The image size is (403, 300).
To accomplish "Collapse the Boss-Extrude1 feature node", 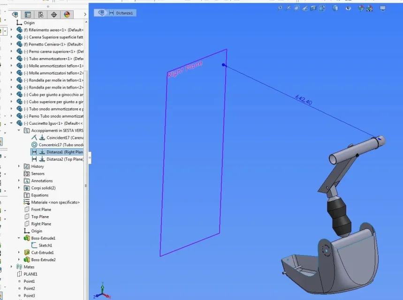I will 19,238.
